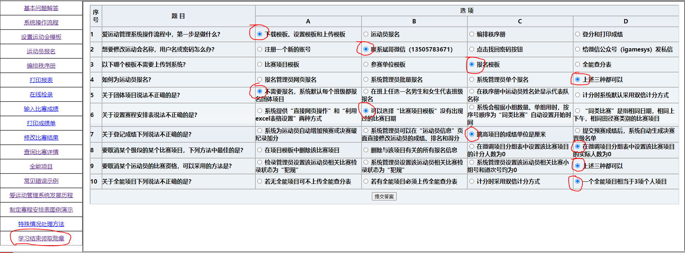
Task: Pick "若无全能项目可不上传全能查分表" in question 10
Action: click(260, 181)
